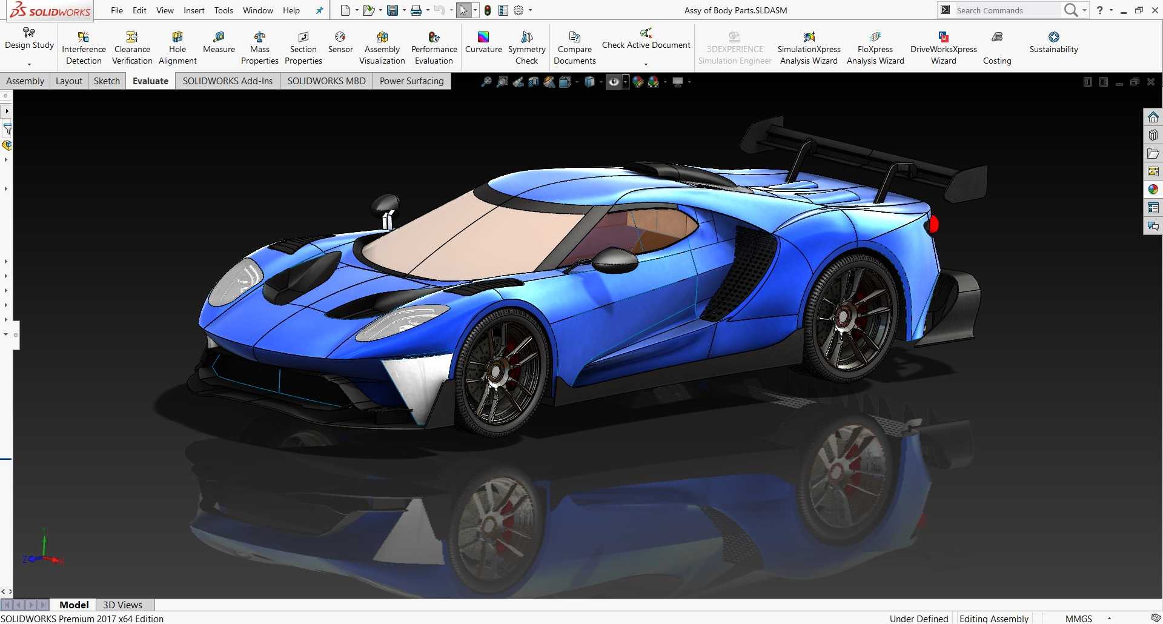Open the Section View tool in heads-up toolbar
The image size is (1163, 624).
coord(534,82)
